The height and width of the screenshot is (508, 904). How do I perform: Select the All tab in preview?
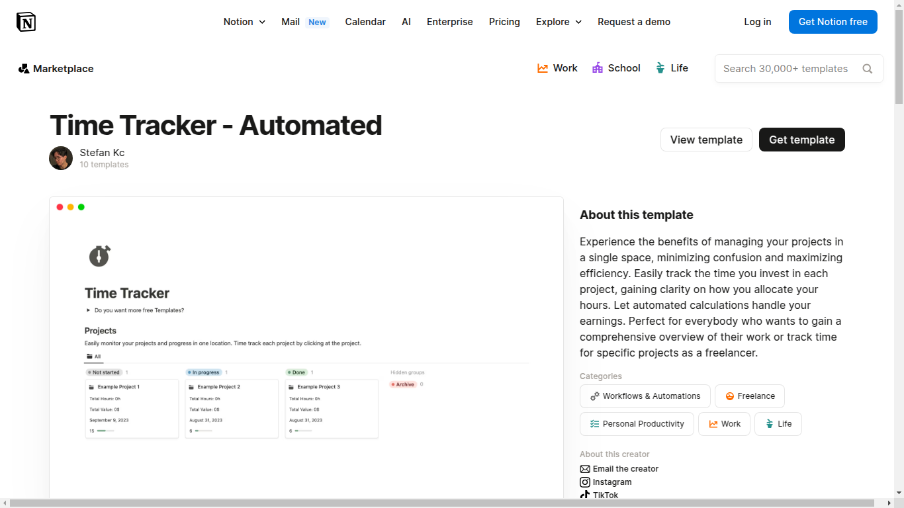(x=93, y=357)
